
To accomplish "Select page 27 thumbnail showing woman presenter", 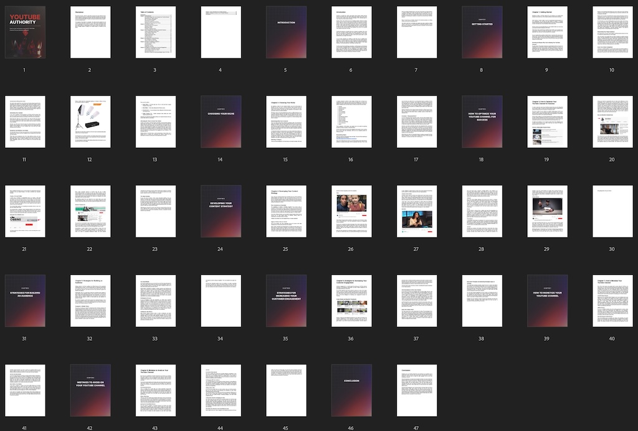I will pos(416,211).
